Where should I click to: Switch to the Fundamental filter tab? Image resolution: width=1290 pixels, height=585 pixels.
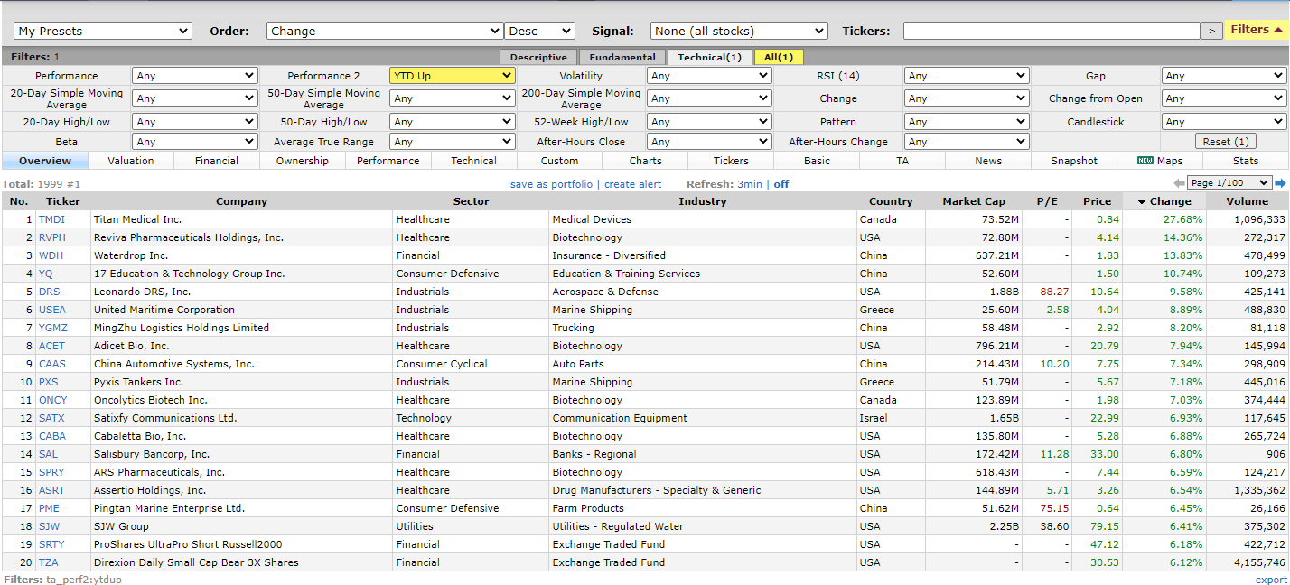622,57
